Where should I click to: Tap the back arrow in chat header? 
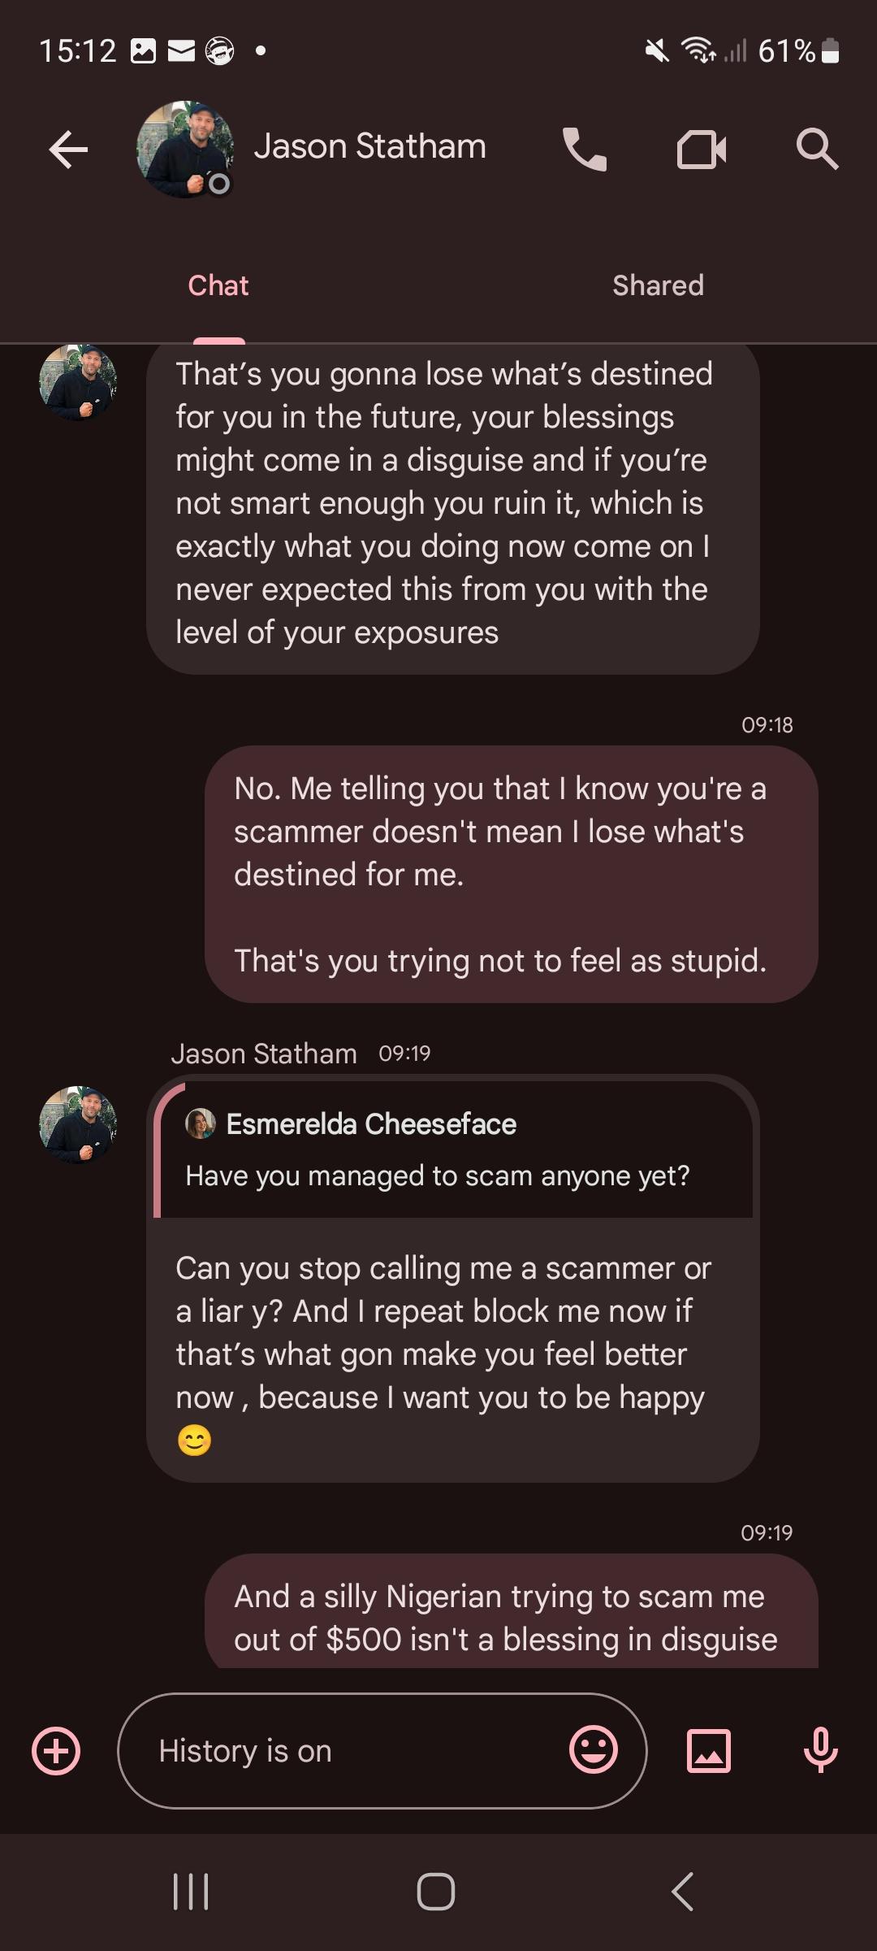68,150
